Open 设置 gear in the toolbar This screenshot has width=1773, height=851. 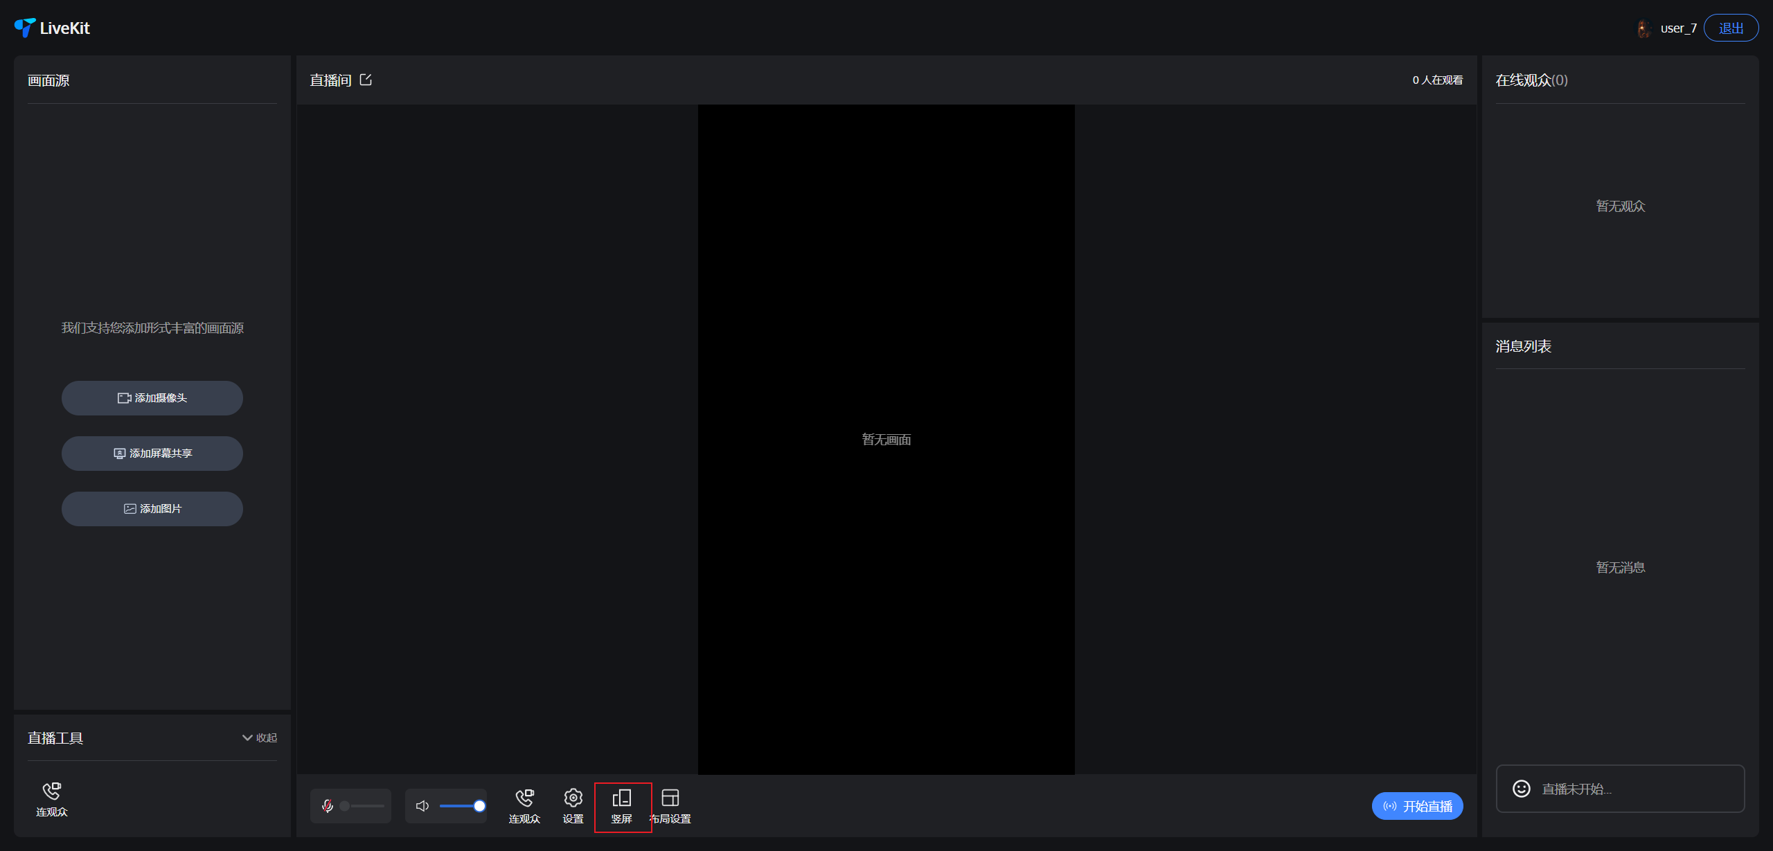point(573,806)
